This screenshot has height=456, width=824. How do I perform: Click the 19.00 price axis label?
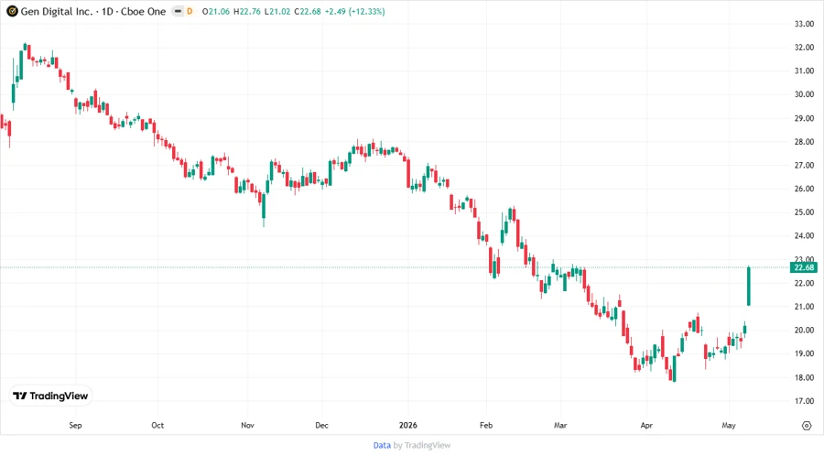tap(804, 353)
